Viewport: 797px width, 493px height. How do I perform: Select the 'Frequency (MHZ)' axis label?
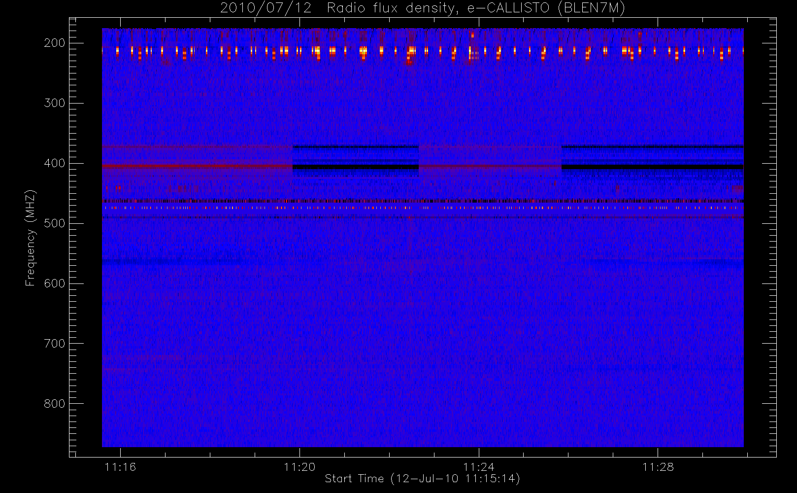31,238
